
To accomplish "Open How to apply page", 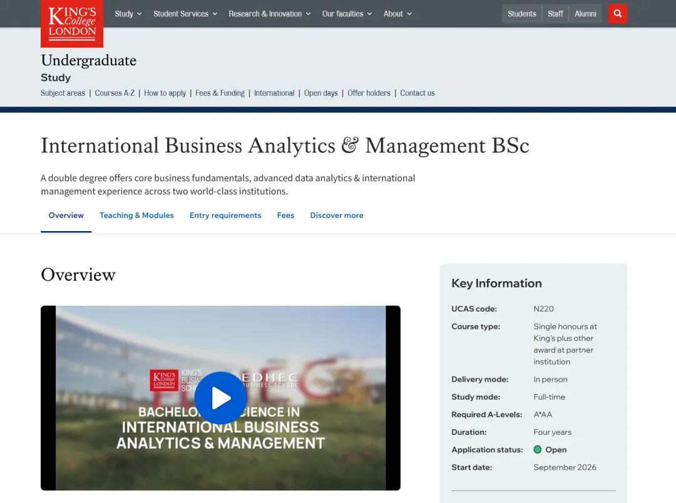I will click(x=165, y=93).
